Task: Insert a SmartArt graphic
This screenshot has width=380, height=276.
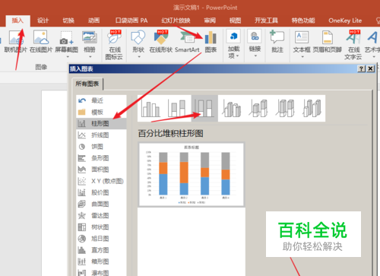Action: (187, 41)
